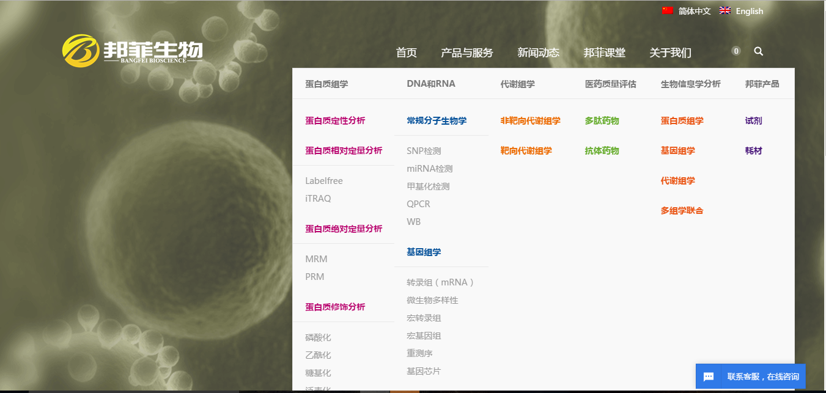Open 产品与服务 menu

coord(466,53)
